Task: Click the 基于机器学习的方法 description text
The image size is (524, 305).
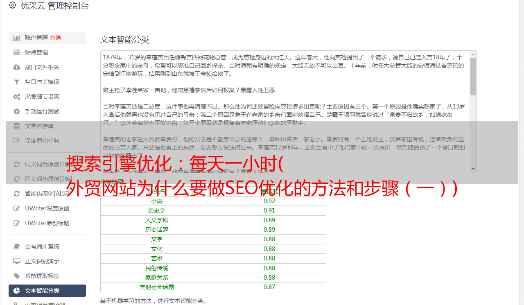Action: 154,301
